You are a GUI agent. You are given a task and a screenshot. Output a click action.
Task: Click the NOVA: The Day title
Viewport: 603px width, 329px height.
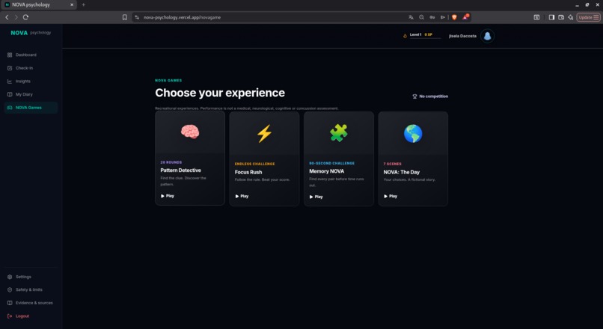tap(402, 172)
